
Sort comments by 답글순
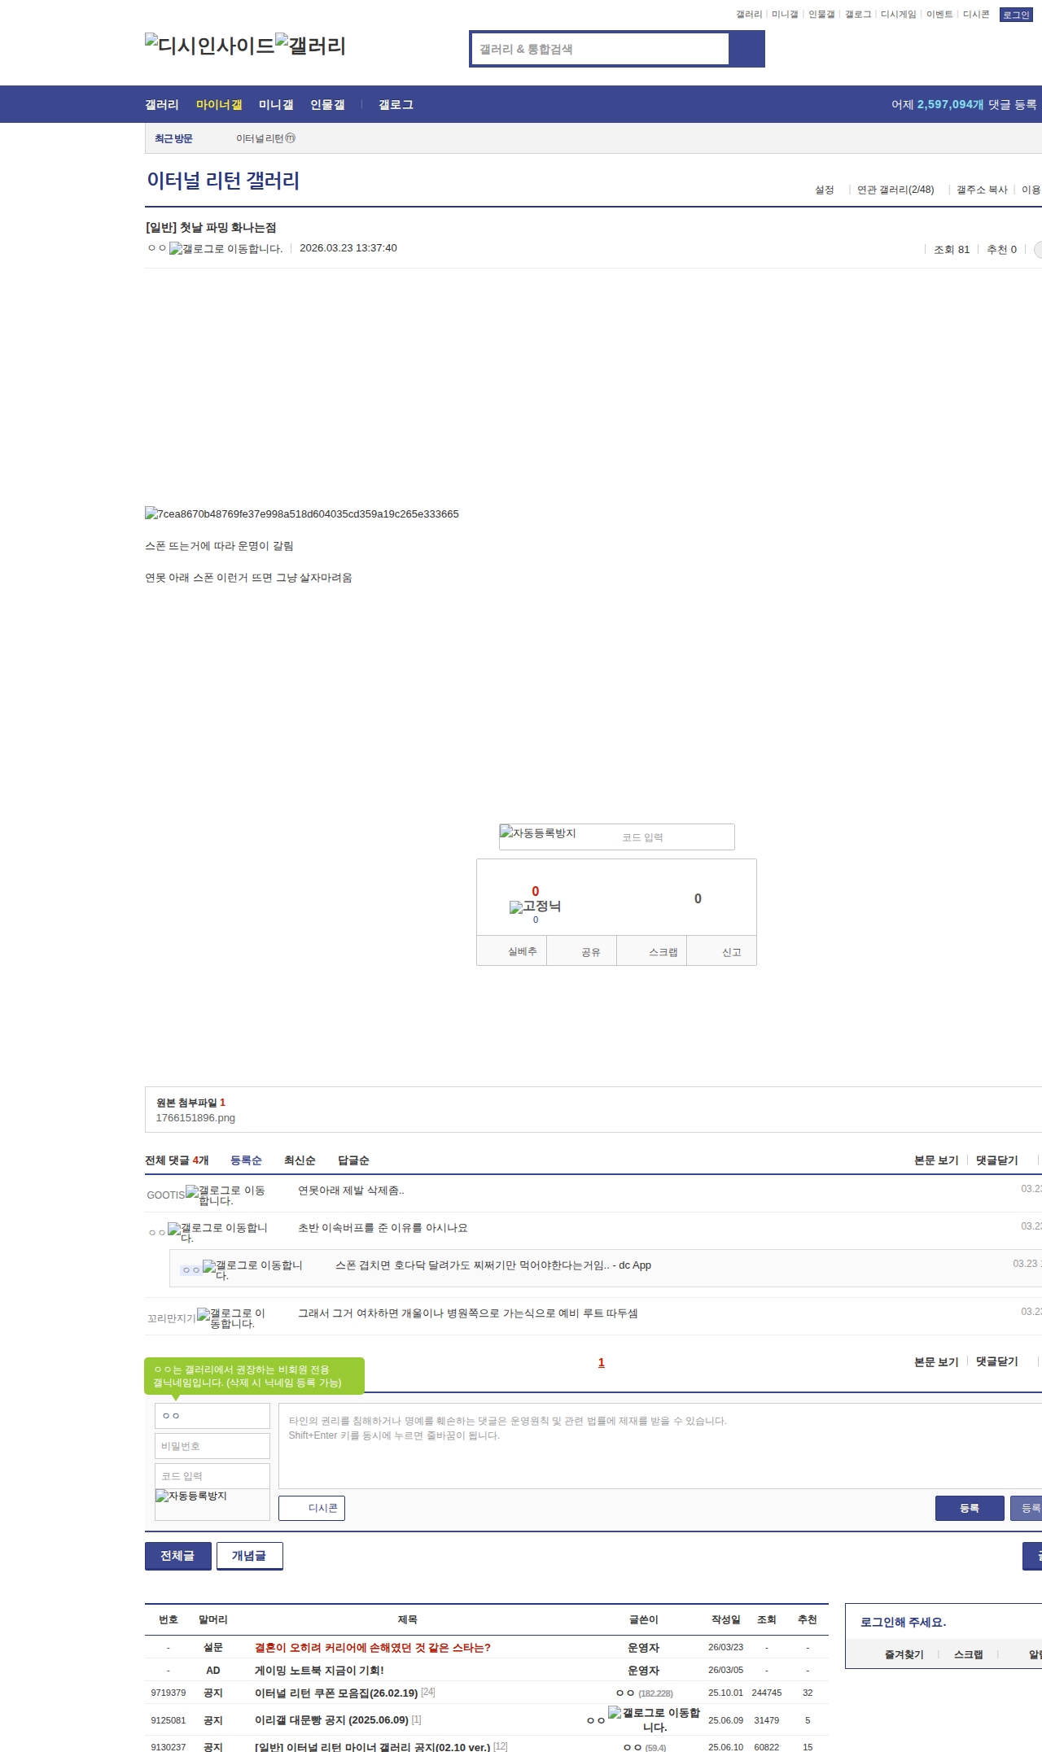pyautogui.click(x=353, y=1160)
